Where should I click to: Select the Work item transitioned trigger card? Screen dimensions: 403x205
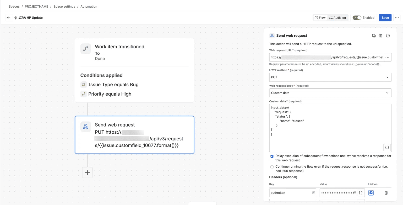(x=134, y=70)
